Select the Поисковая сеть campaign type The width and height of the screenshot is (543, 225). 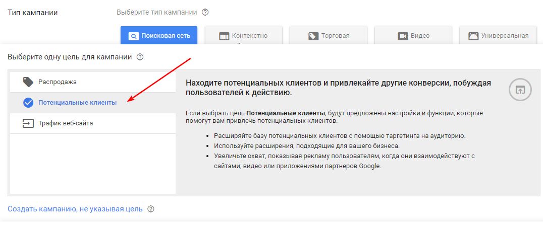159,35
